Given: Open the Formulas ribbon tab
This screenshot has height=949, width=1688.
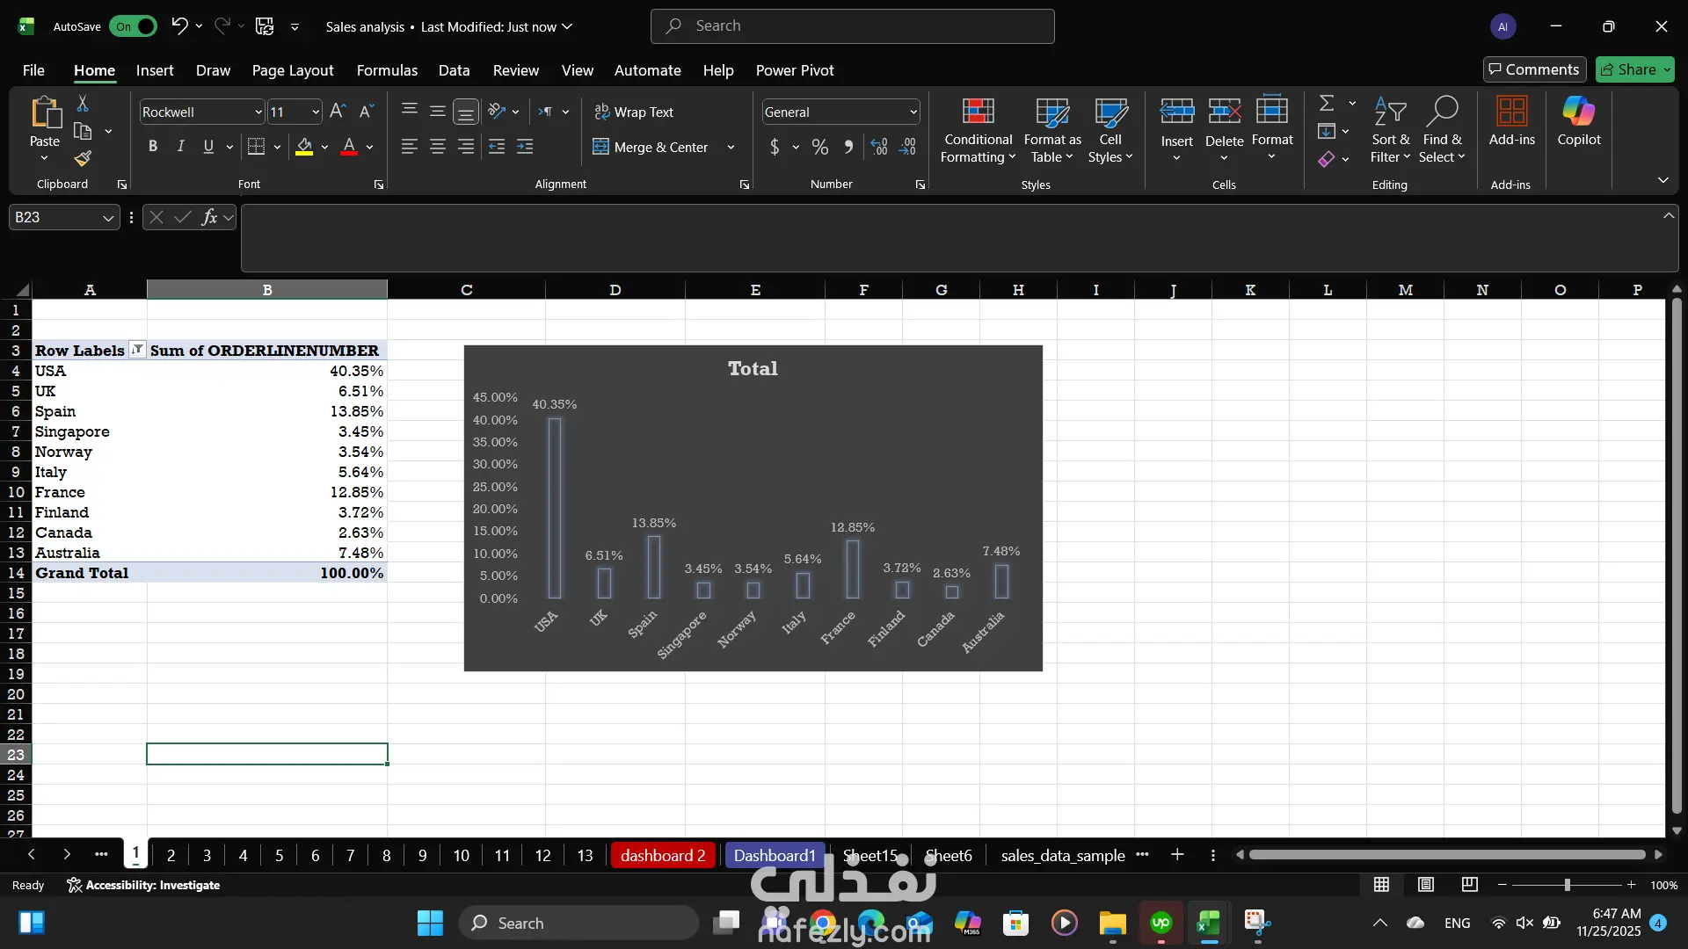Looking at the screenshot, I should 387,70.
